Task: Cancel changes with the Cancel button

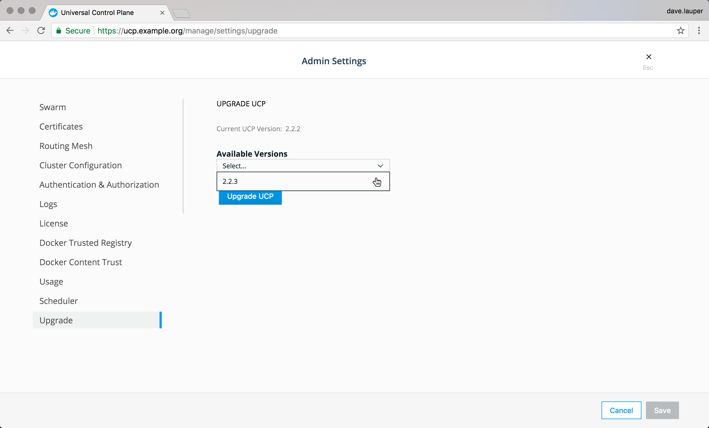Action: pyautogui.click(x=621, y=410)
